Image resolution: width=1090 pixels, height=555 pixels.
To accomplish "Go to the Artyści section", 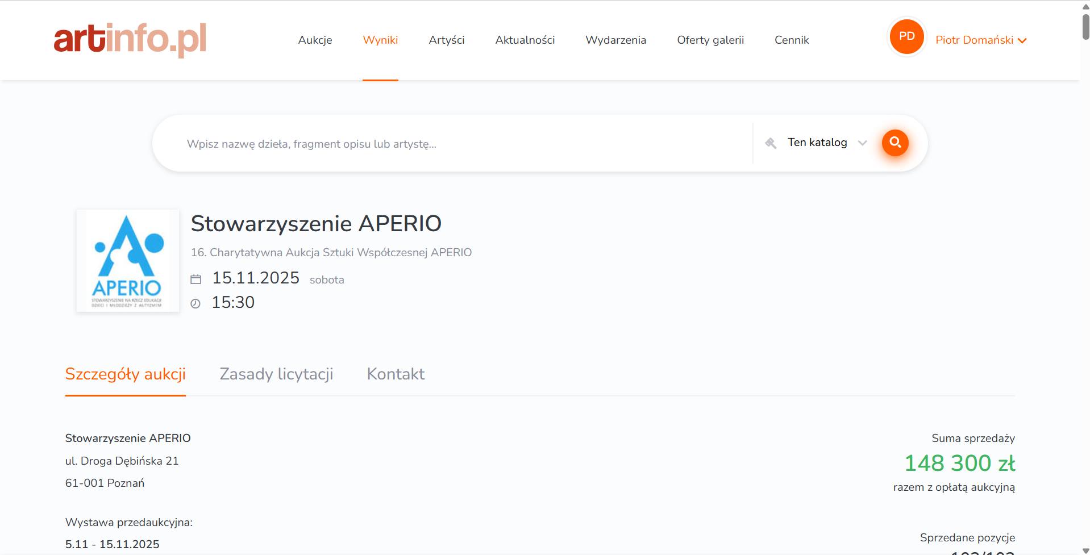I will coord(447,40).
